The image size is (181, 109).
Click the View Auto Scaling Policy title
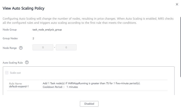(24, 8)
